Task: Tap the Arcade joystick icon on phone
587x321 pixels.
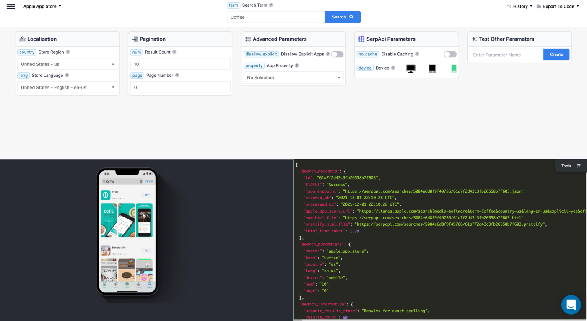Action: click(138, 284)
